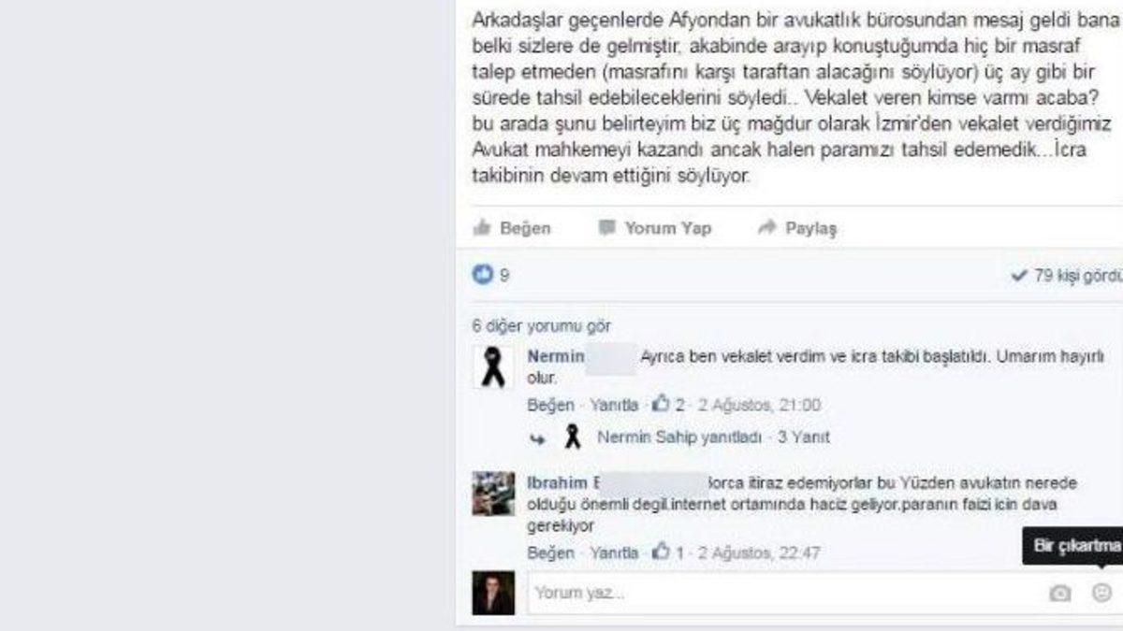This screenshot has height=631, width=1123.
Task: Click the Paylaş share arrow icon
Action: click(767, 227)
